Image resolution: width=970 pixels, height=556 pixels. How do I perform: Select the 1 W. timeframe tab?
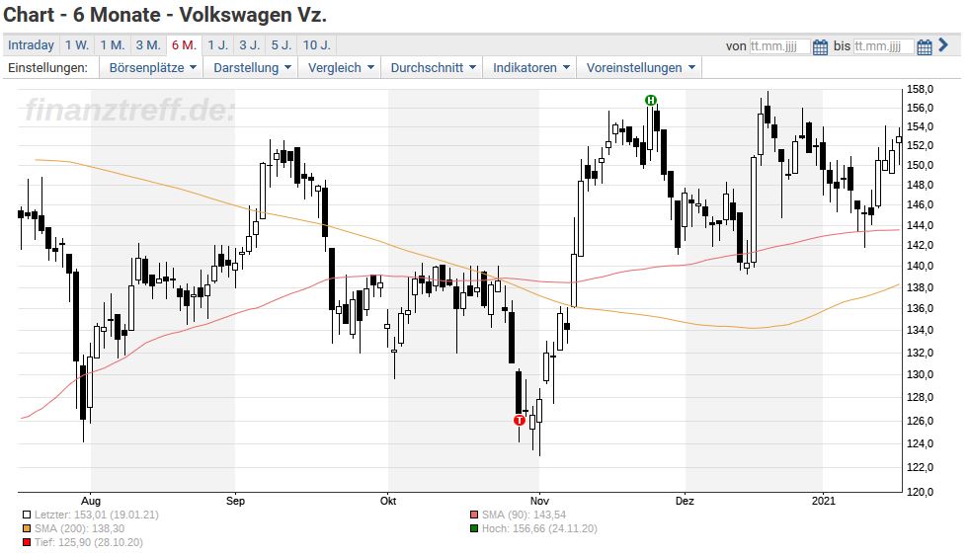(x=77, y=45)
